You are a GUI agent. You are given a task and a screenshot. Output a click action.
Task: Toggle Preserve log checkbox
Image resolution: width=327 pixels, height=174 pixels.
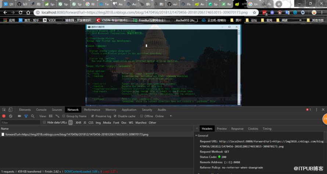[x=93, y=116]
